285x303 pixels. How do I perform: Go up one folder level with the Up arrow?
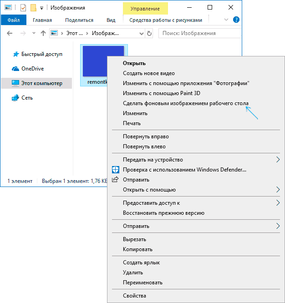point(43,33)
